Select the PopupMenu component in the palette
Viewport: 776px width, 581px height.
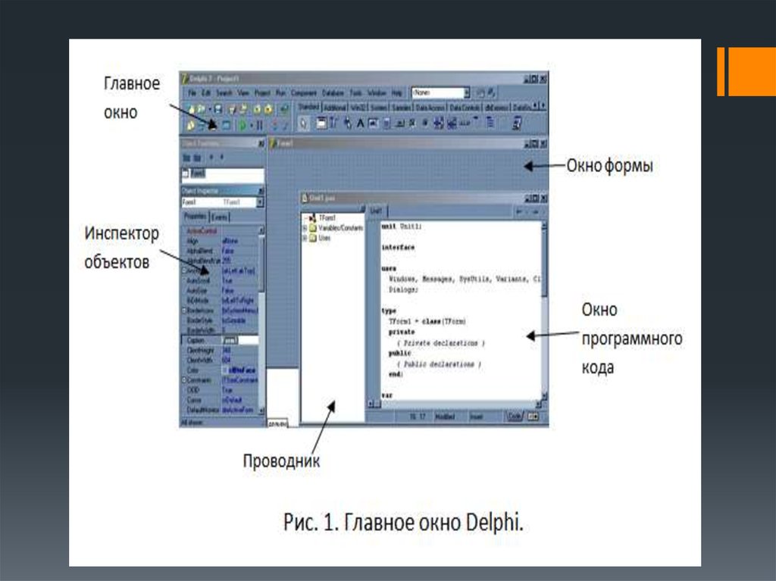click(347, 123)
